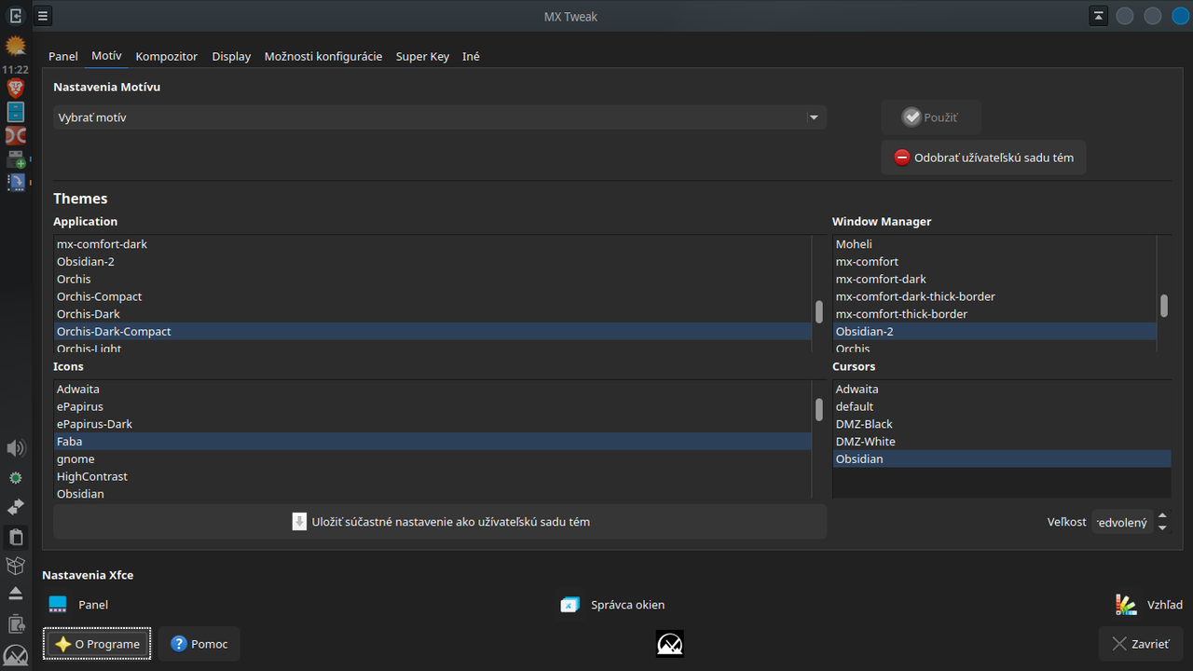This screenshot has height=671, width=1193.
Task: Click the MX logo button at bottom center
Action: [x=670, y=644]
